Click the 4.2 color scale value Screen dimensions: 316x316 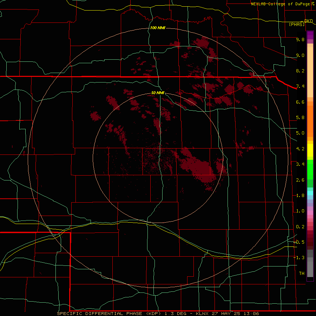(x=300, y=149)
